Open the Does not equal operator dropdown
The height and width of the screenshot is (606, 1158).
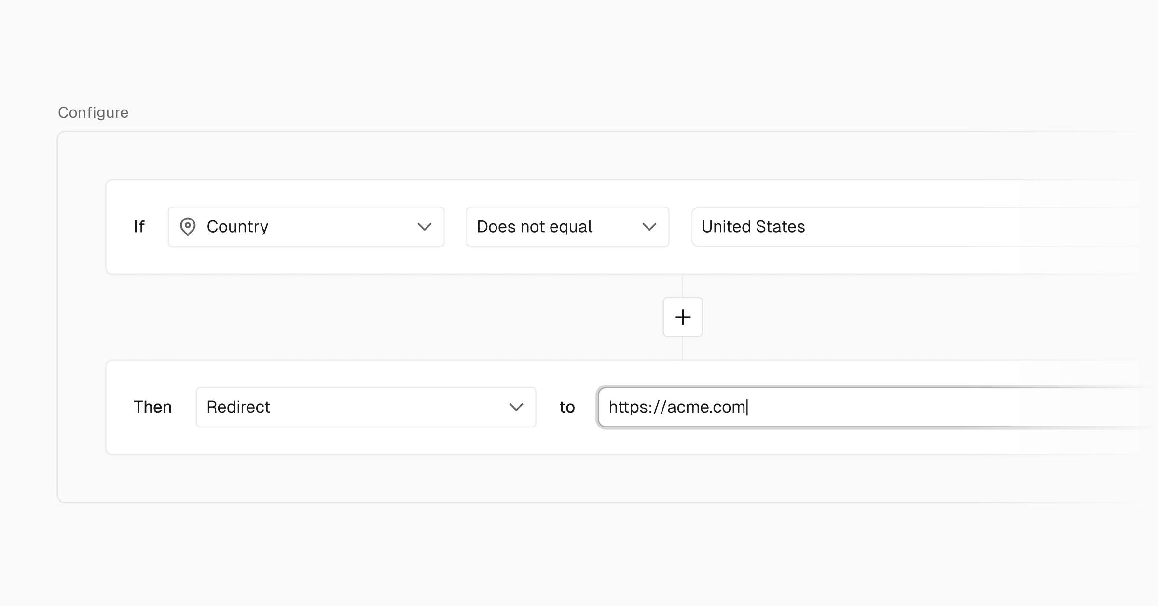pyautogui.click(x=555, y=227)
